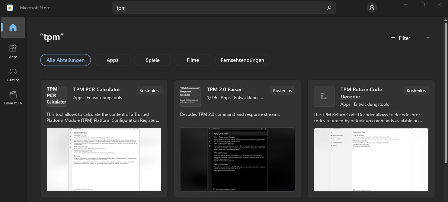
Task: Click the TPM PCR Calculator title
Action: tap(97, 89)
